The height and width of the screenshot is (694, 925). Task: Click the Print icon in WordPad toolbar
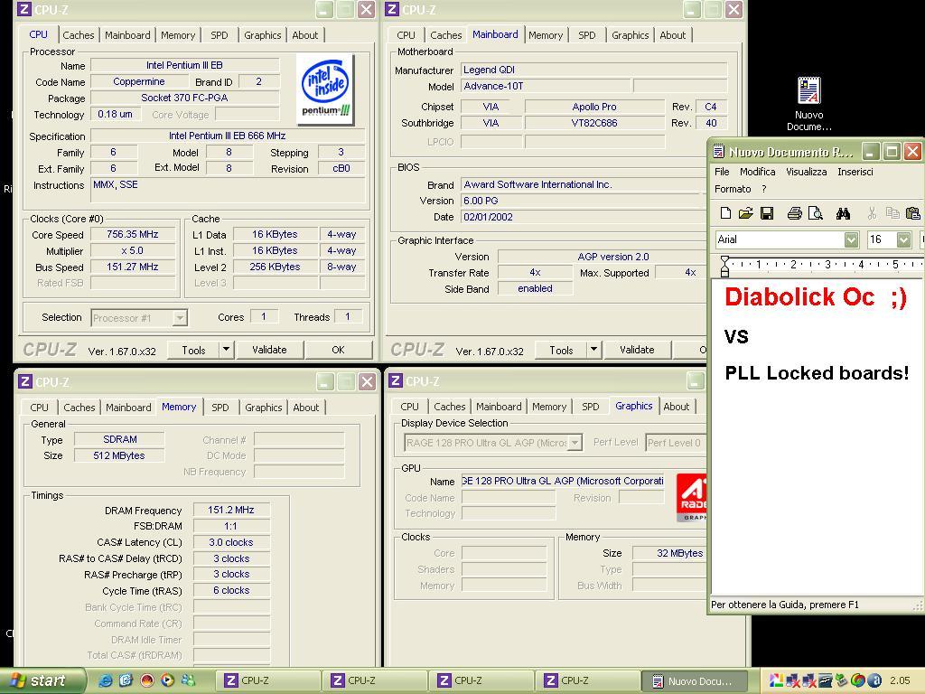[x=795, y=213]
